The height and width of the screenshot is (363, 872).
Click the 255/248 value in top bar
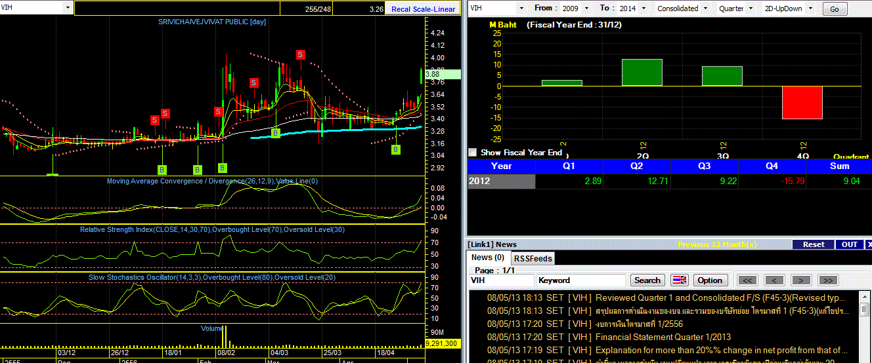[x=318, y=9]
